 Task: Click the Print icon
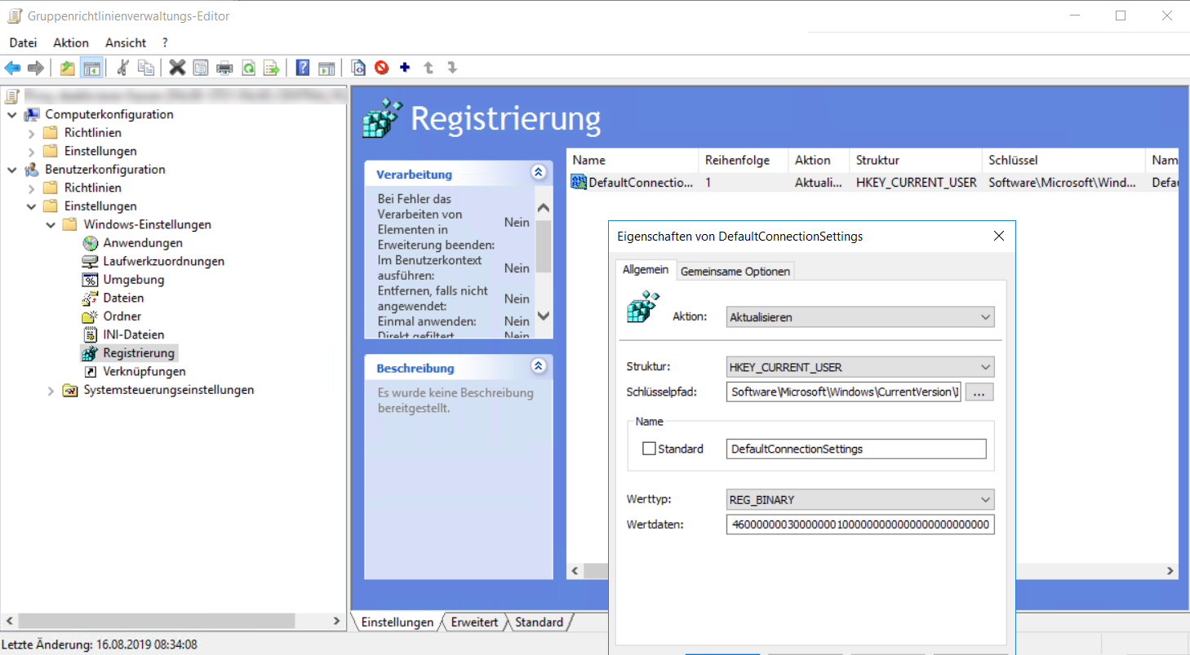click(x=224, y=68)
